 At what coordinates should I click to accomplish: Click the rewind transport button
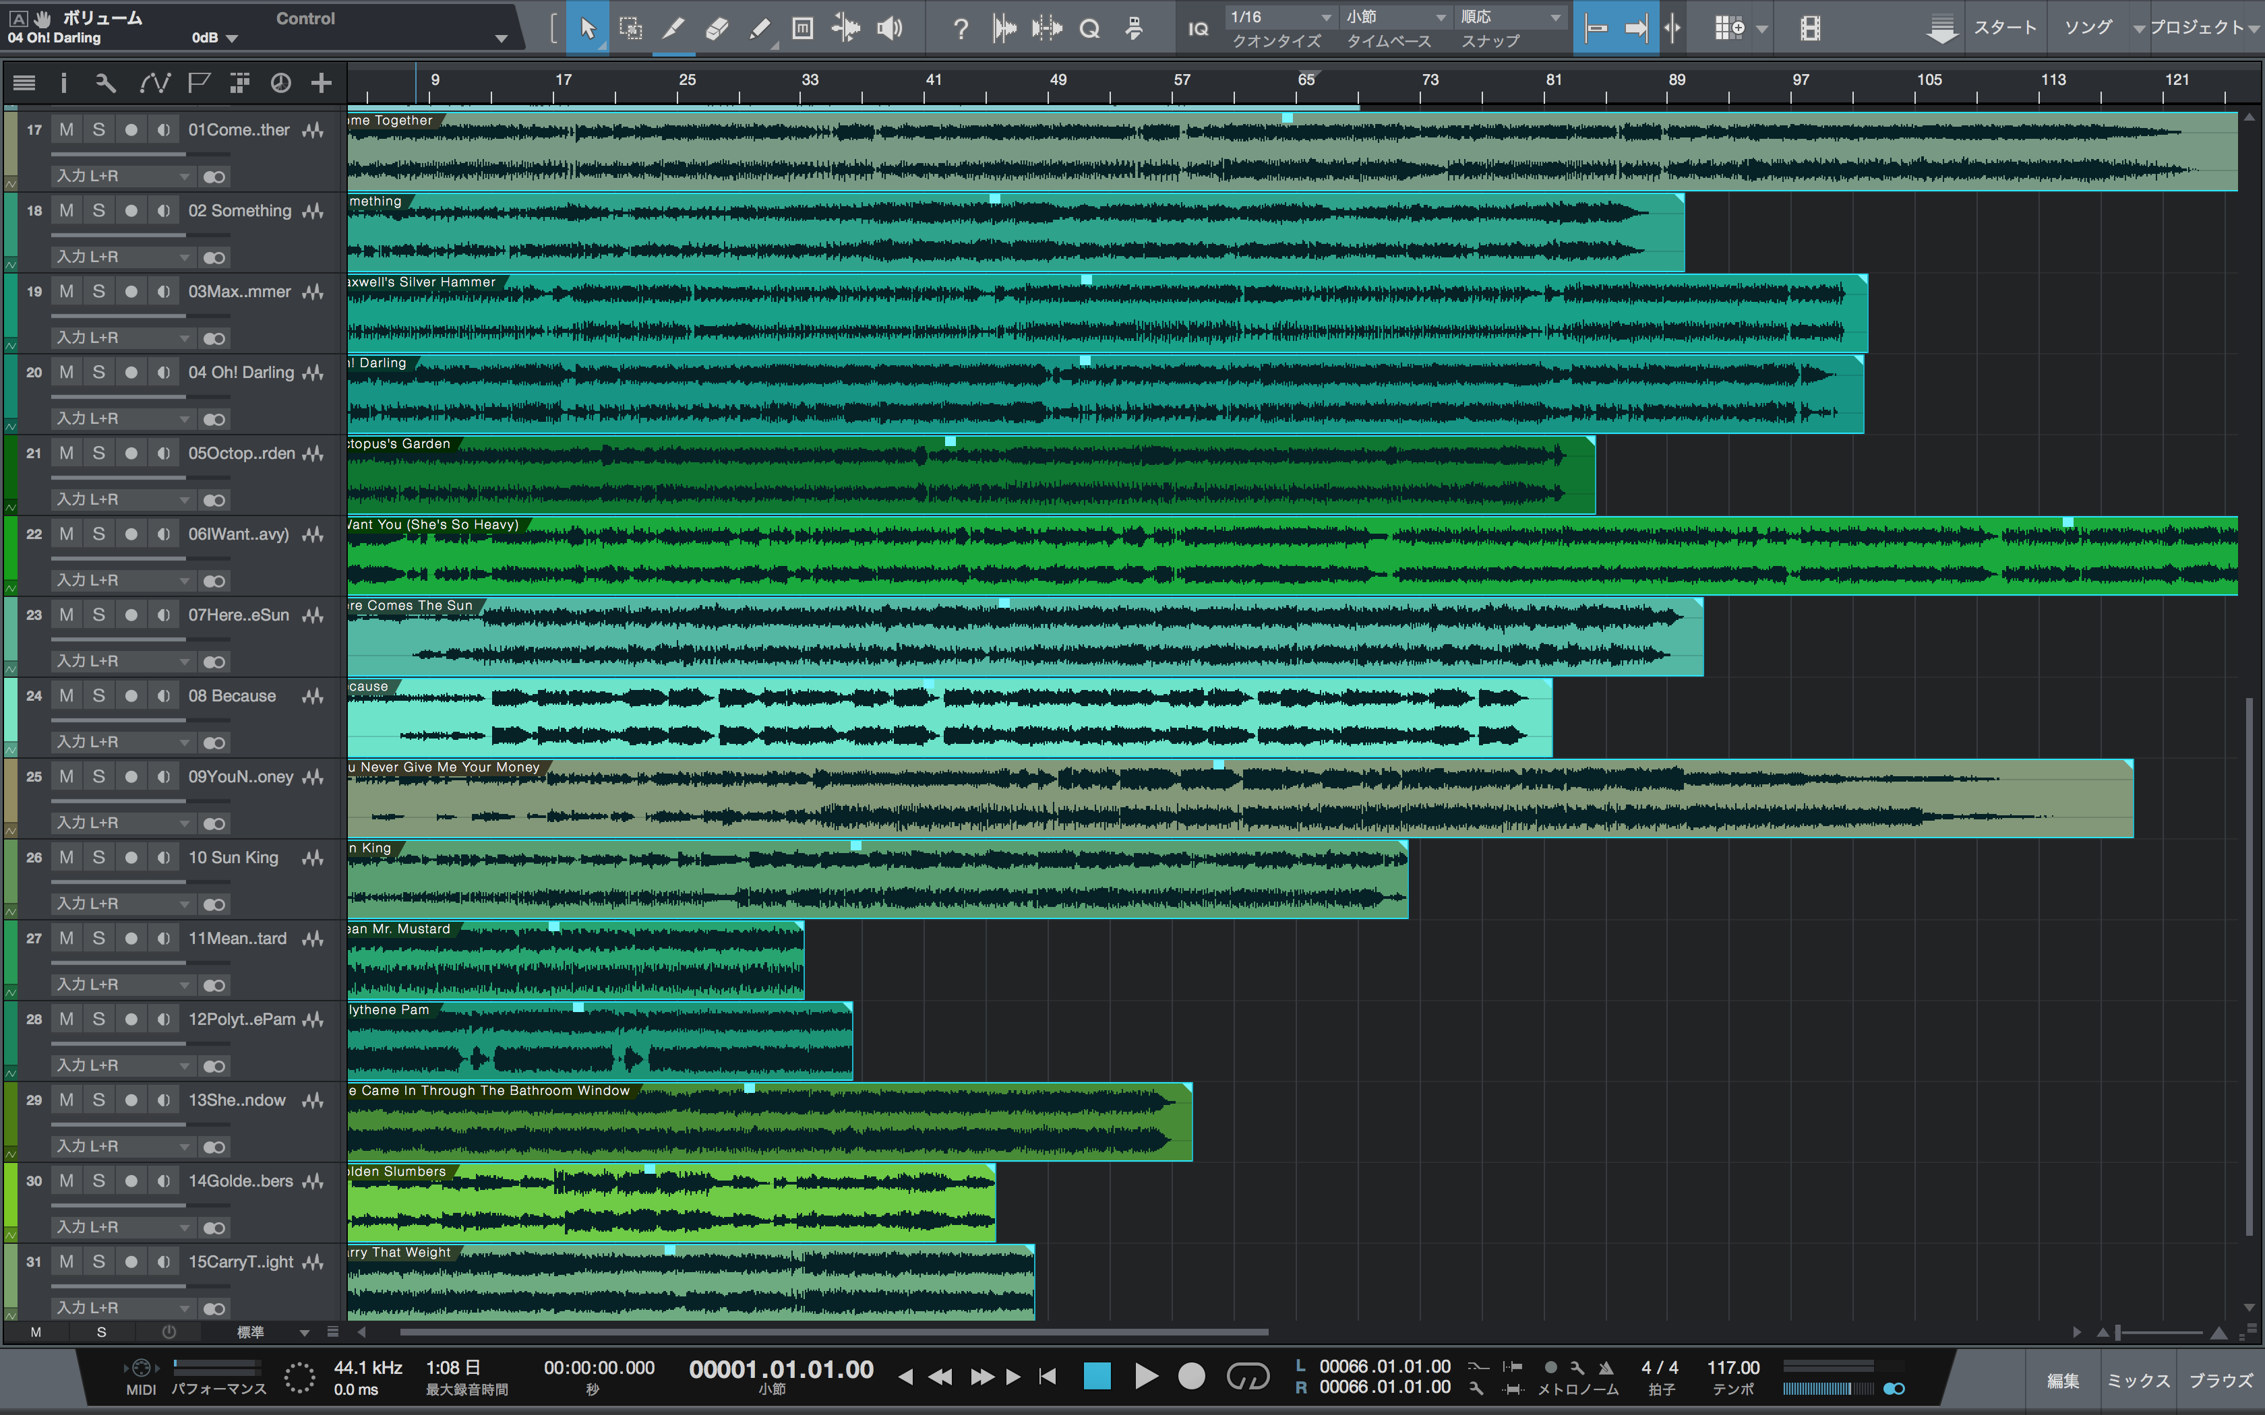pyautogui.click(x=940, y=1376)
